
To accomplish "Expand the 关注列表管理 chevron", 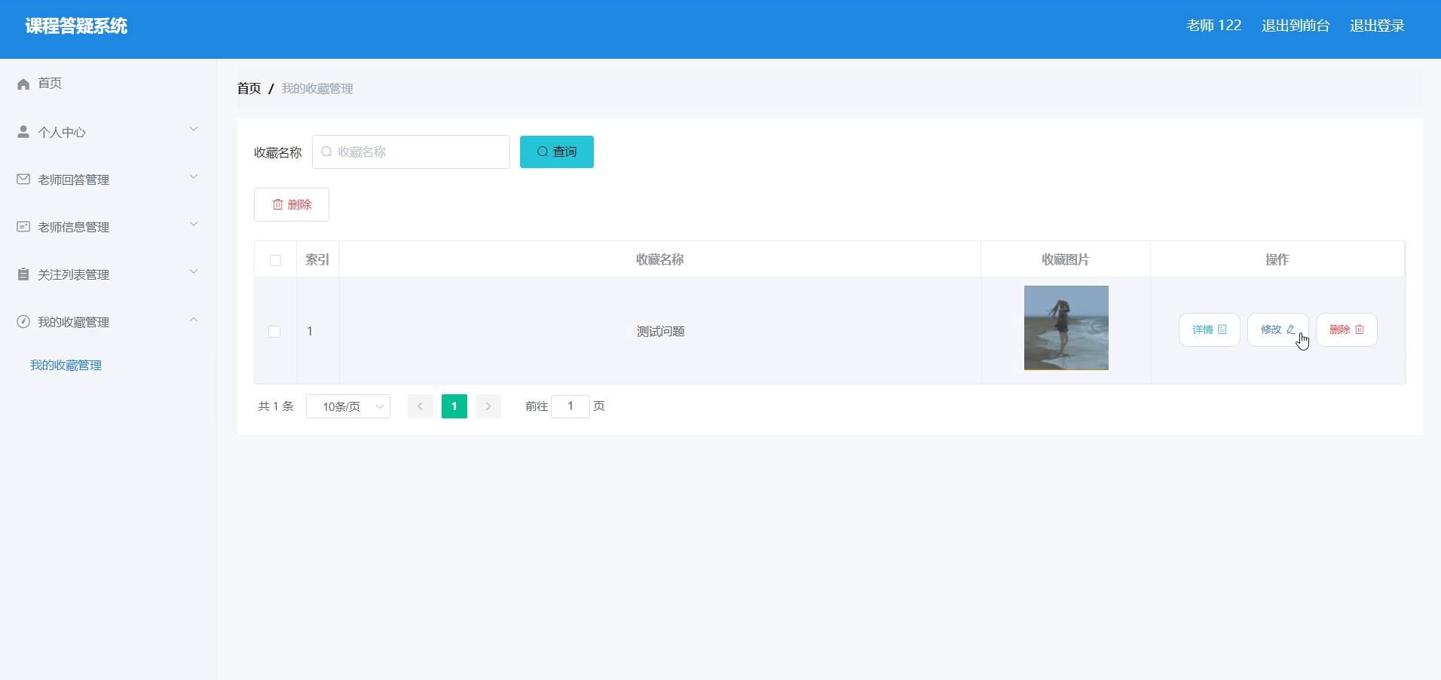I will (x=194, y=272).
